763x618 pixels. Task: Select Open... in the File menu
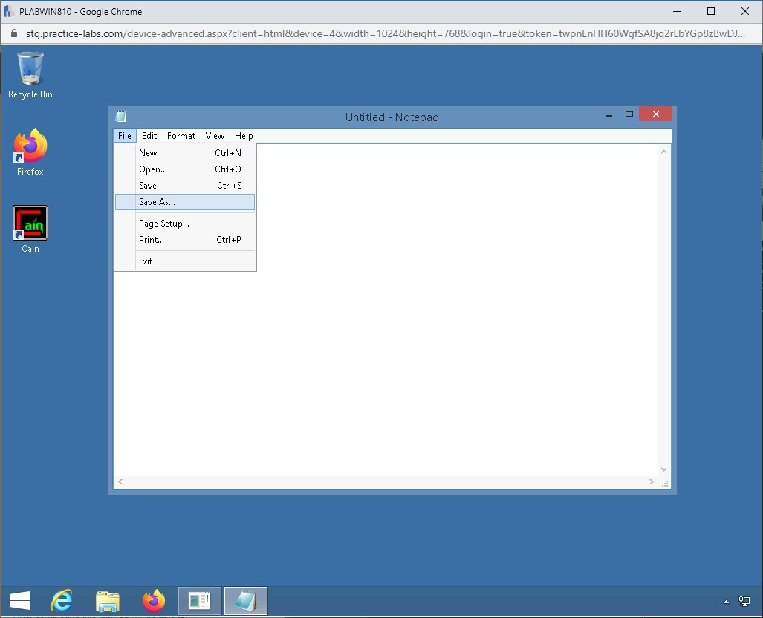[x=152, y=169]
